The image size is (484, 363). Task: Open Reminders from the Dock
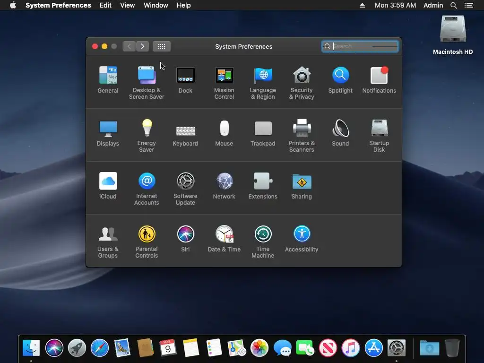(x=214, y=348)
